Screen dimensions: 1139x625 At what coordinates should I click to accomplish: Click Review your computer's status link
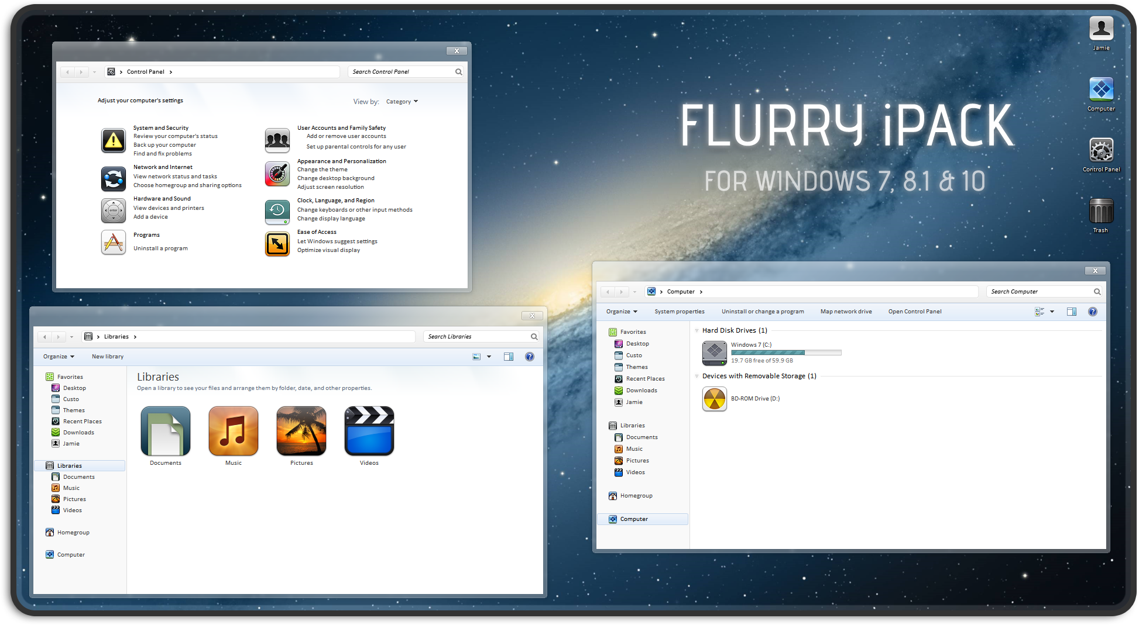coord(176,136)
